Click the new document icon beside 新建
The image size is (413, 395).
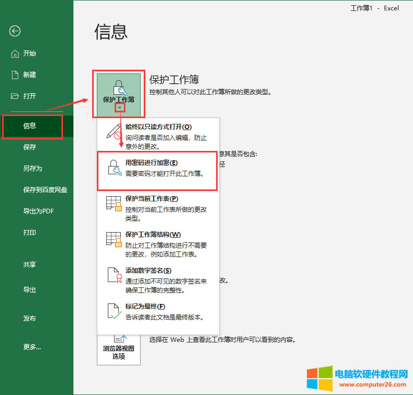(15, 75)
